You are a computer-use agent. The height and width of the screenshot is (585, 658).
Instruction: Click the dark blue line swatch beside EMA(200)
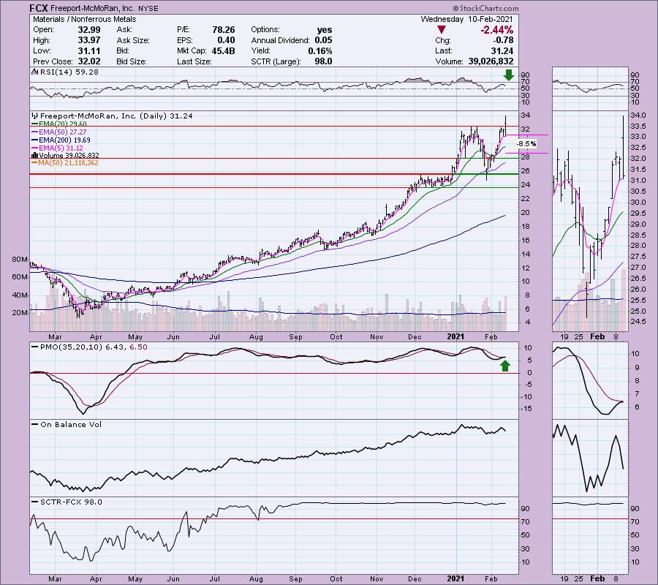pyautogui.click(x=34, y=140)
